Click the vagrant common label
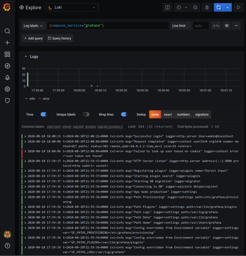 [x=78, y=127]
